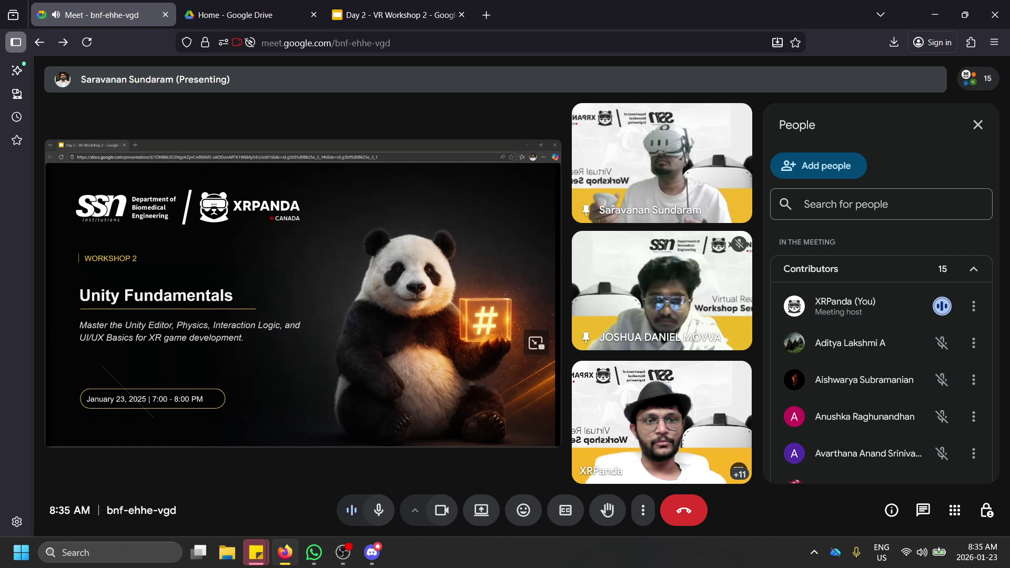Collapse the Contributors list chevron
The height and width of the screenshot is (568, 1010).
point(973,269)
